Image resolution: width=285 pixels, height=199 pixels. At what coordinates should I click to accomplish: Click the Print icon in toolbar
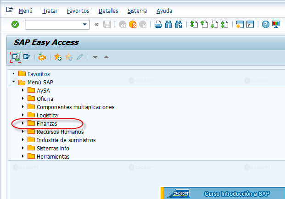click(x=158, y=24)
